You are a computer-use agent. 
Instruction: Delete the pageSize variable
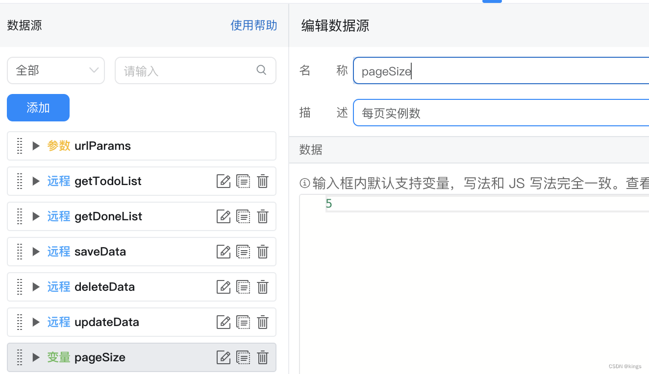pyautogui.click(x=263, y=357)
